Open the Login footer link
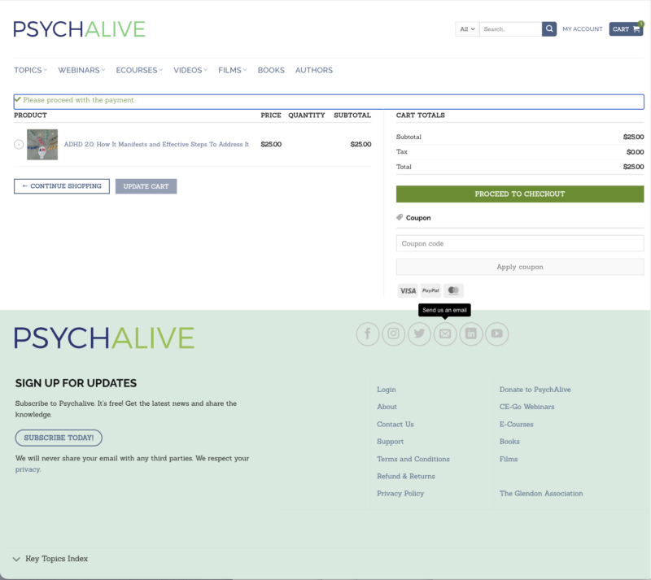This screenshot has width=651, height=580. (x=387, y=390)
